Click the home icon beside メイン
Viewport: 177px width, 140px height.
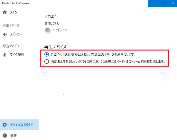[x=5, y=12]
